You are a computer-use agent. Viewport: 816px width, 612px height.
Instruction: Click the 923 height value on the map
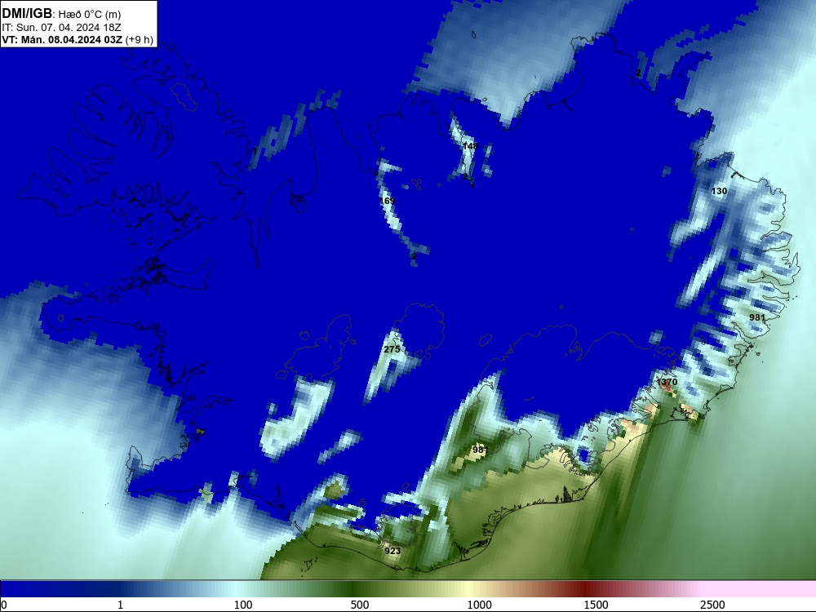click(392, 551)
